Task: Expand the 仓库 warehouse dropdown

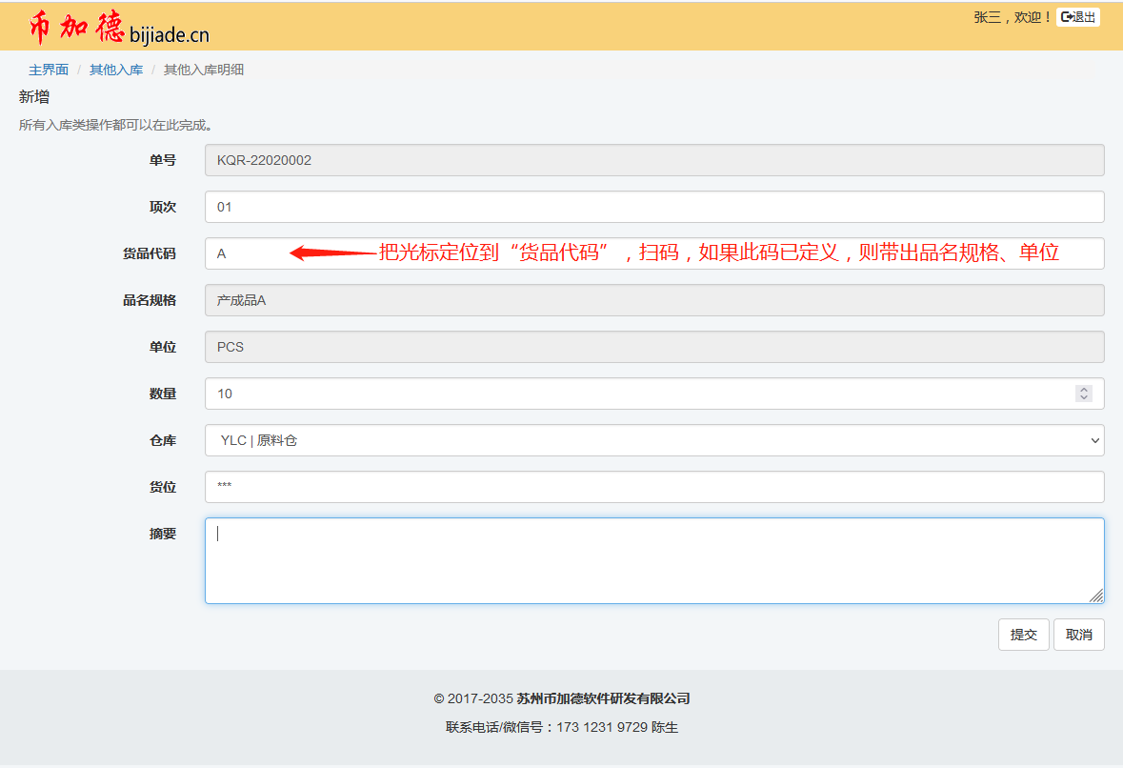Action: (653, 440)
